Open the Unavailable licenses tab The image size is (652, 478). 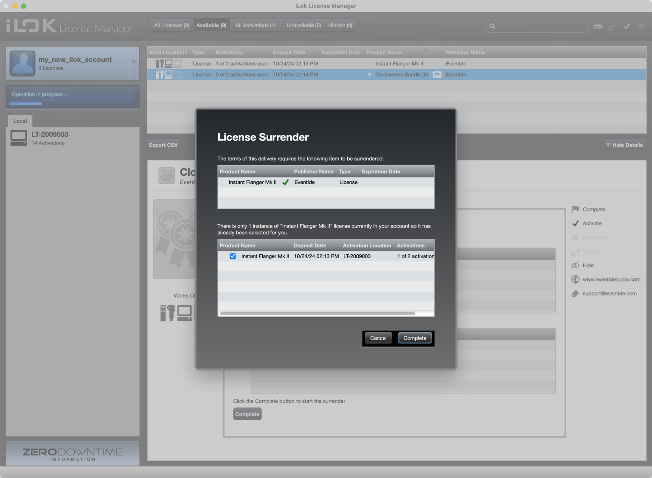[304, 25]
